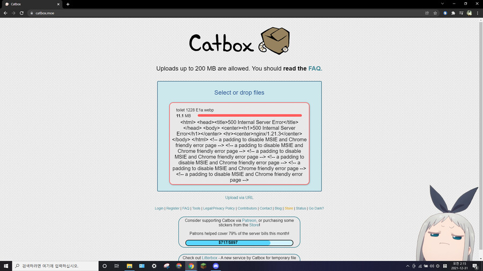View site info via the padlock icon
Image resolution: width=483 pixels, height=271 pixels.
32,13
